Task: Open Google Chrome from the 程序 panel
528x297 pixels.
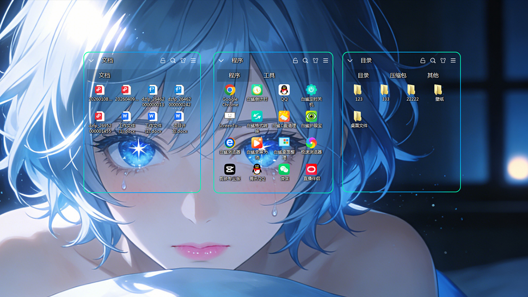Action: [230, 90]
